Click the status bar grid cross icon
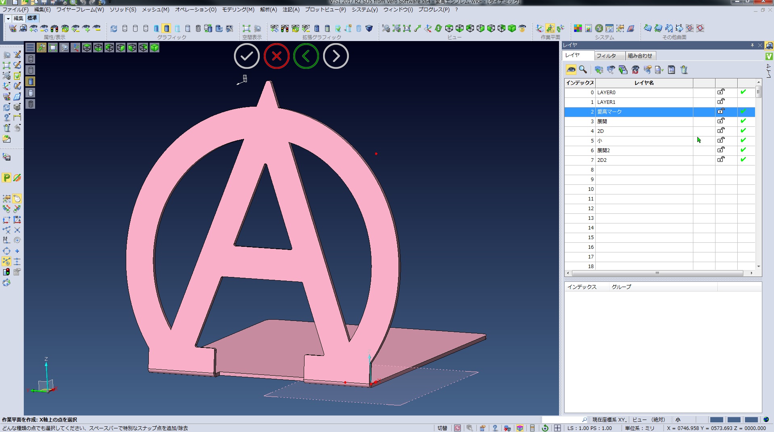 (x=557, y=428)
